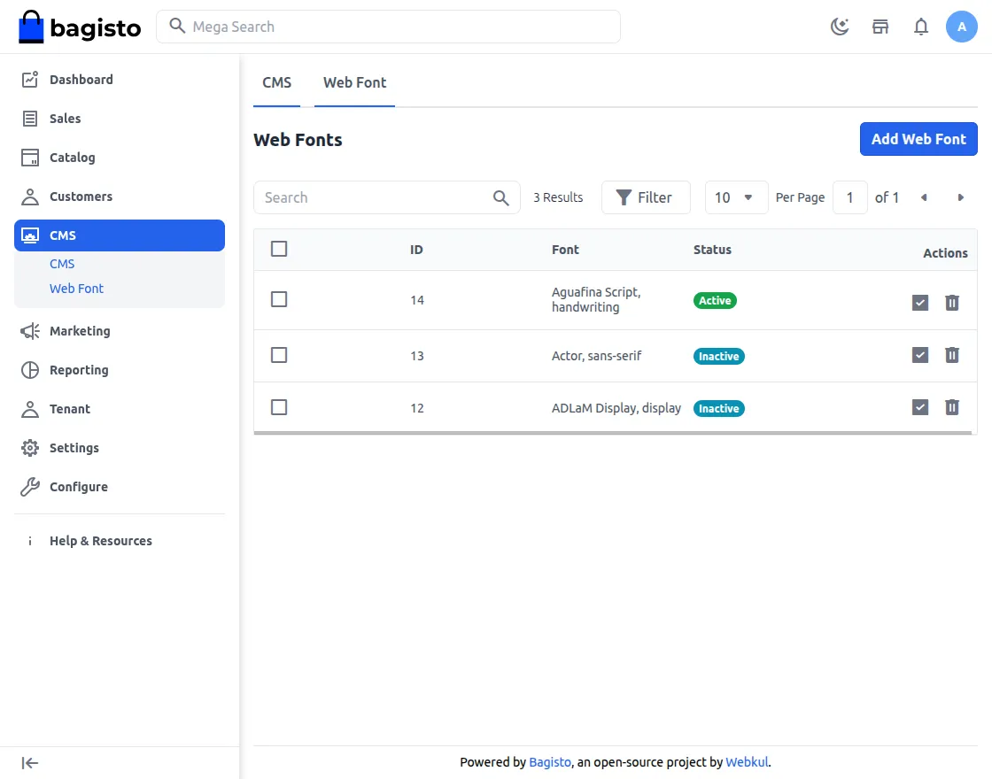Open notifications bell icon
Viewport: 992px width, 779px height.
pos(921,27)
